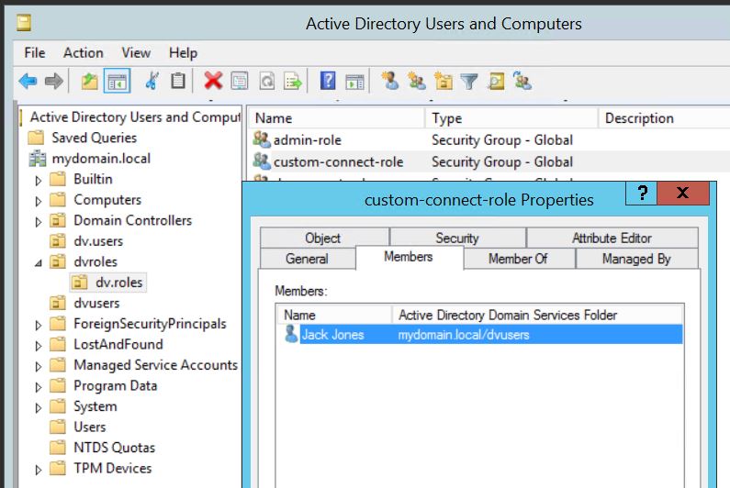Collapse the dvroles tree node
This screenshot has width=730, height=488.
pyautogui.click(x=39, y=262)
